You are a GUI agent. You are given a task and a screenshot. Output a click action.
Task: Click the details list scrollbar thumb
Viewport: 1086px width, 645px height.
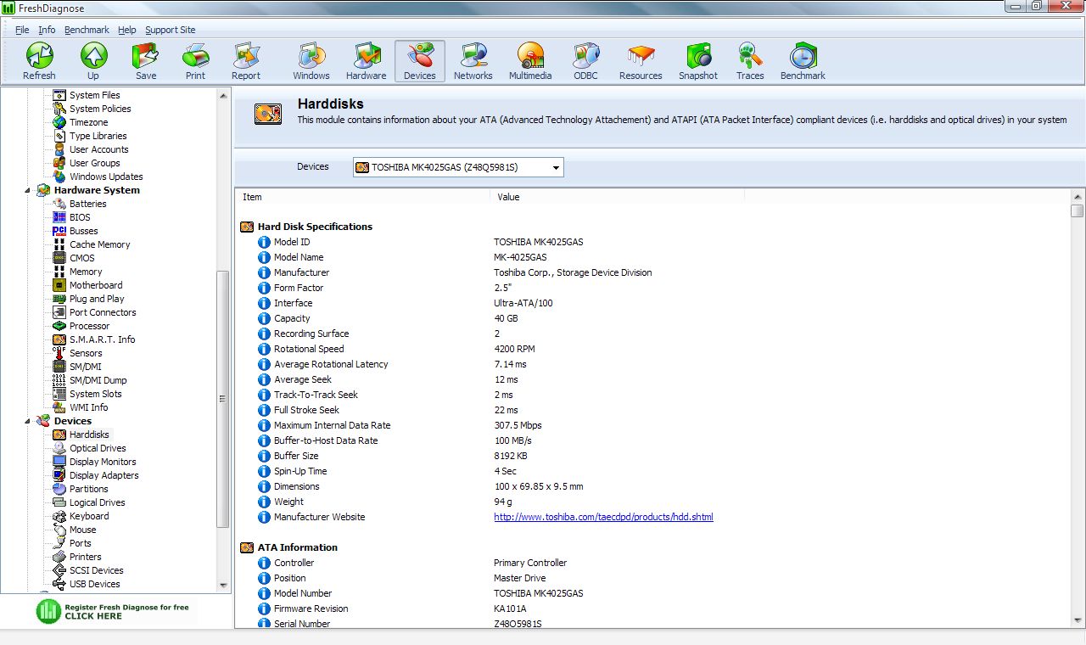[x=1078, y=210]
